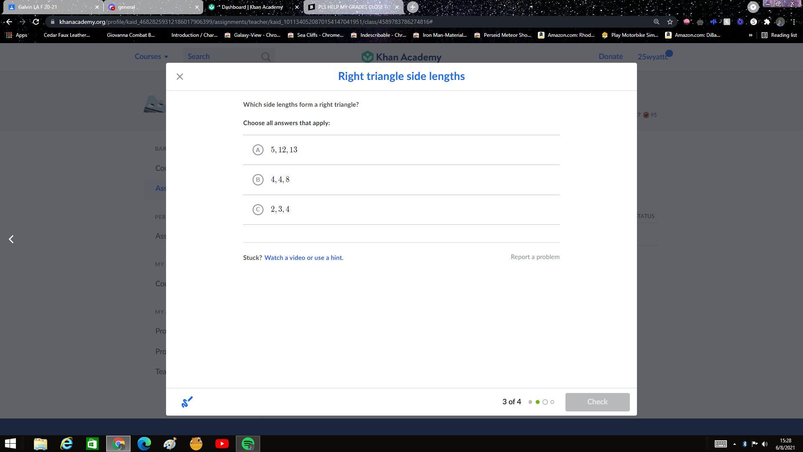Reload page with refresh icon
The width and height of the screenshot is (803, 452).
point(36,22)
